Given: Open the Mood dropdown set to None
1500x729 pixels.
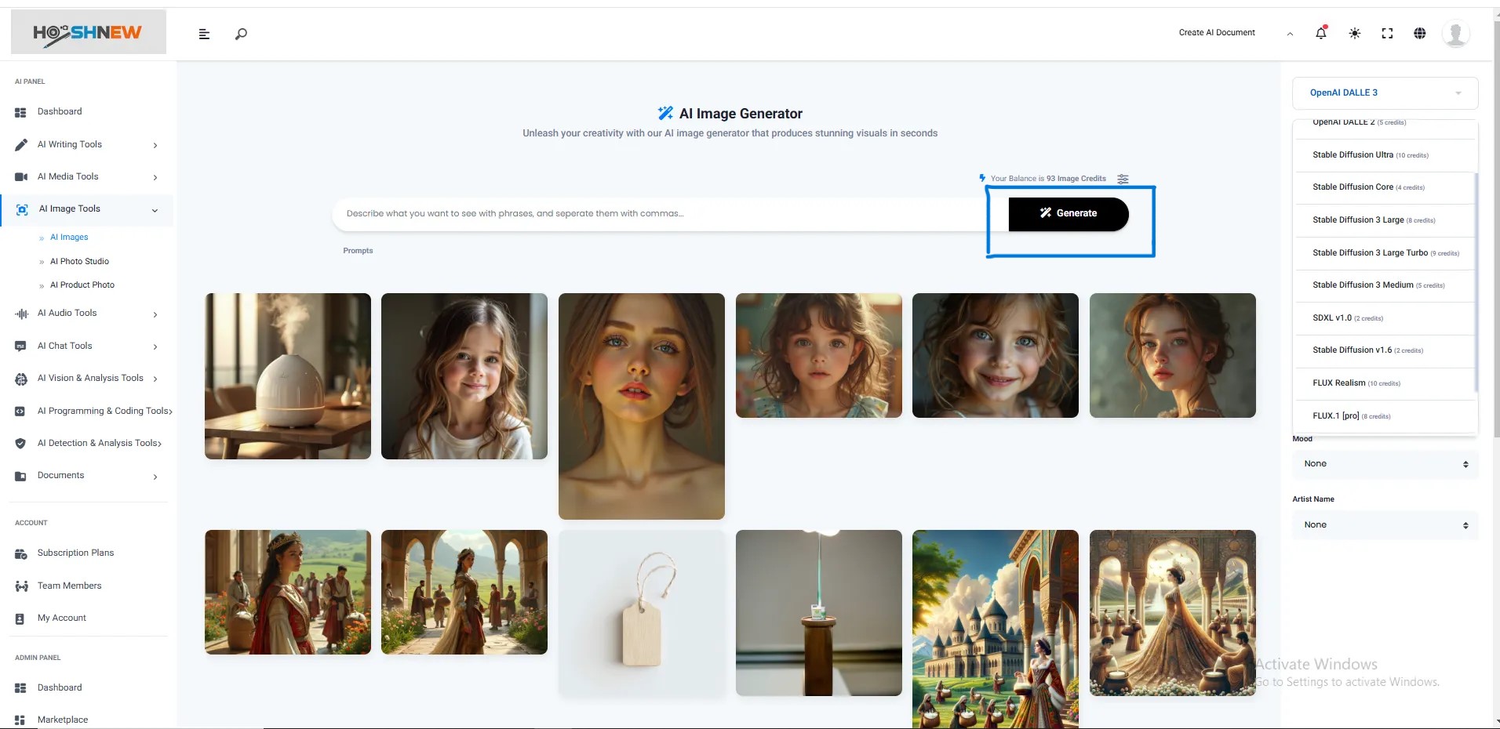Looking at the screenshot, I should point(1385,464).
